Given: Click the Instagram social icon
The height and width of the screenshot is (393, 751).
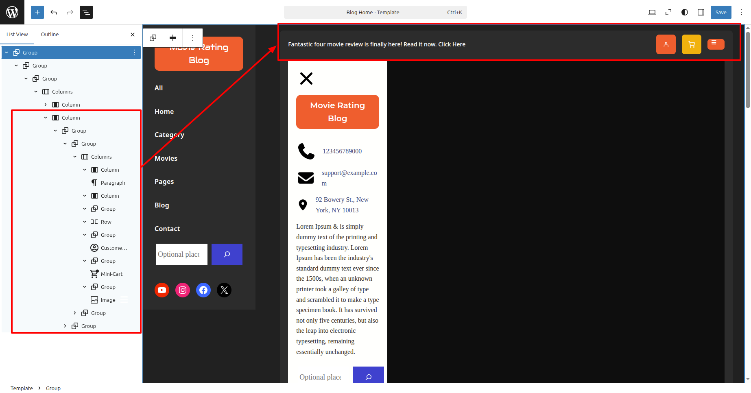Looking at the screenshot, I should pyautogui.click(x=183, y=290).
